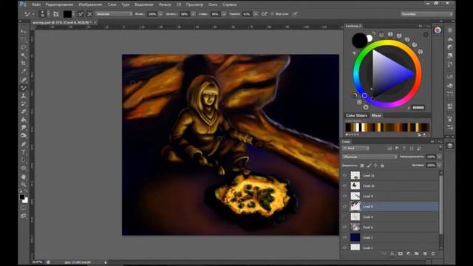Select the Pen tool
The image size is (473, 266).
(24, 144)
